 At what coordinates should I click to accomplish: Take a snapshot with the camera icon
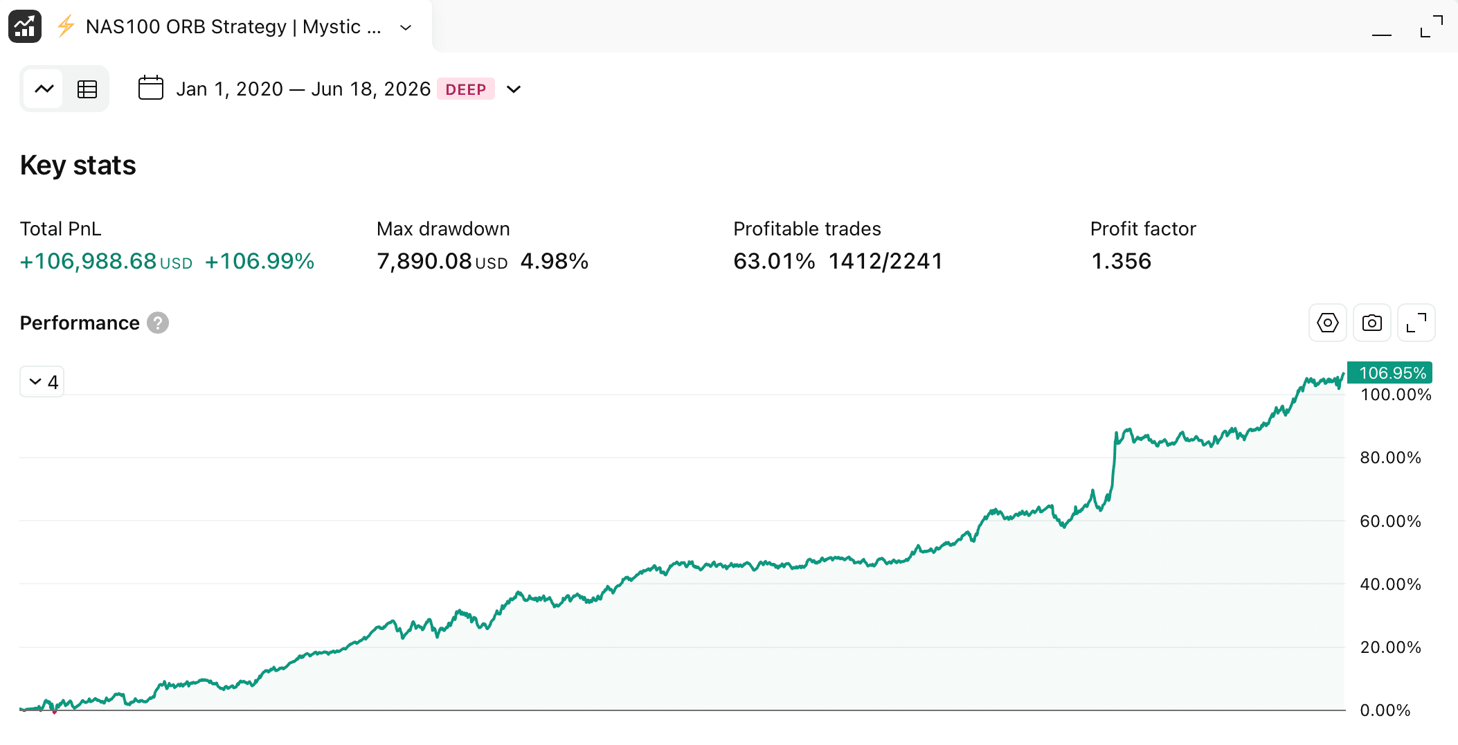(x=1372, y=323)
